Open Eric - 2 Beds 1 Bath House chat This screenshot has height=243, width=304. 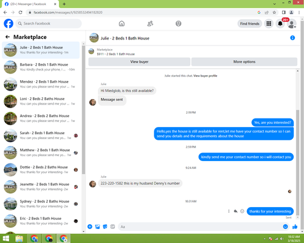click(41, 221)
